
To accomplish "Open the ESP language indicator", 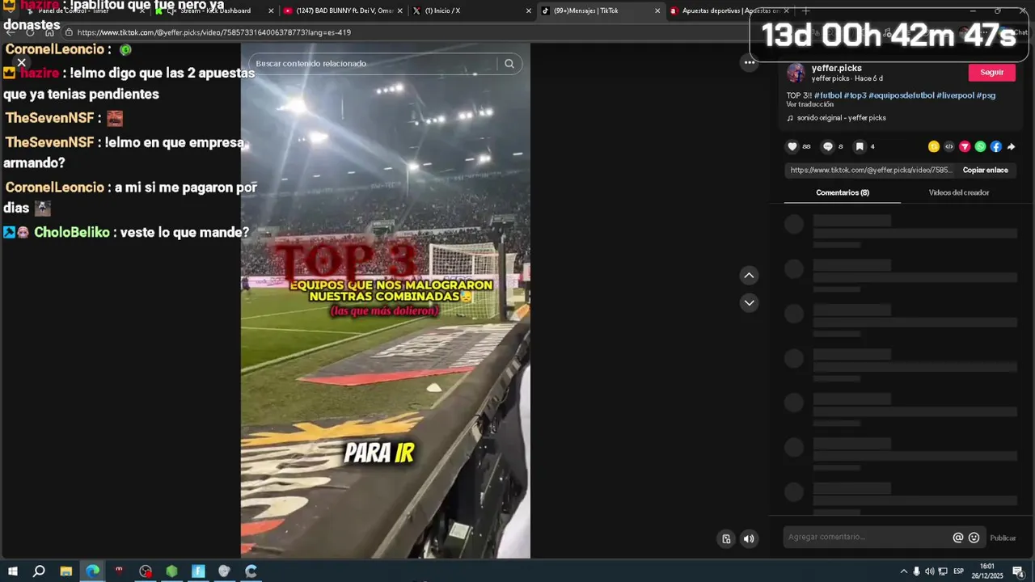I will point(958,571).
